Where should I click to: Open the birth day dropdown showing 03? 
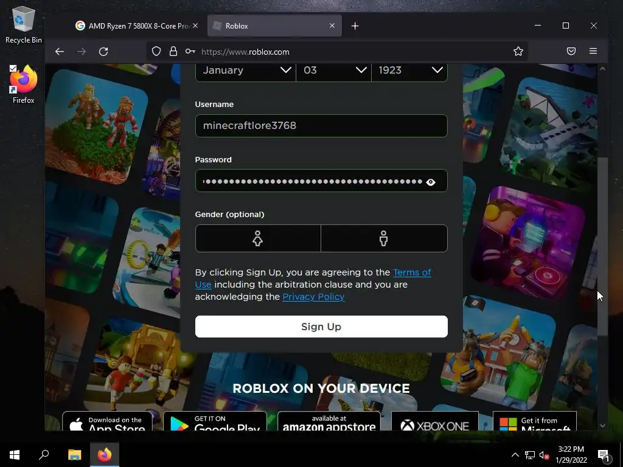point(334,71)
